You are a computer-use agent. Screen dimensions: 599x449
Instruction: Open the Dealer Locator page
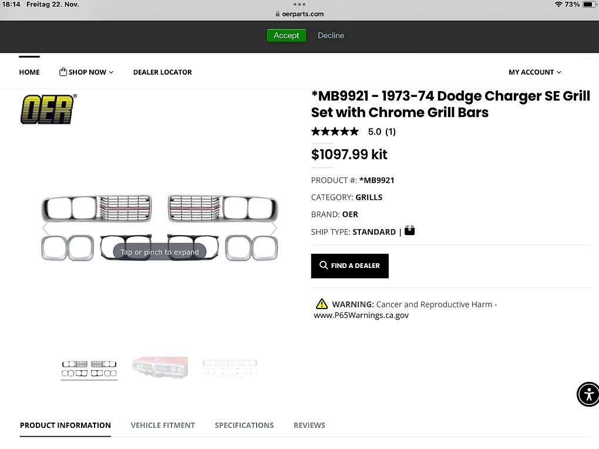(x=163, y=72)
